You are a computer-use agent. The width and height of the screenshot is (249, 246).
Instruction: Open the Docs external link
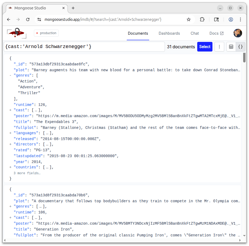[216, 33]
